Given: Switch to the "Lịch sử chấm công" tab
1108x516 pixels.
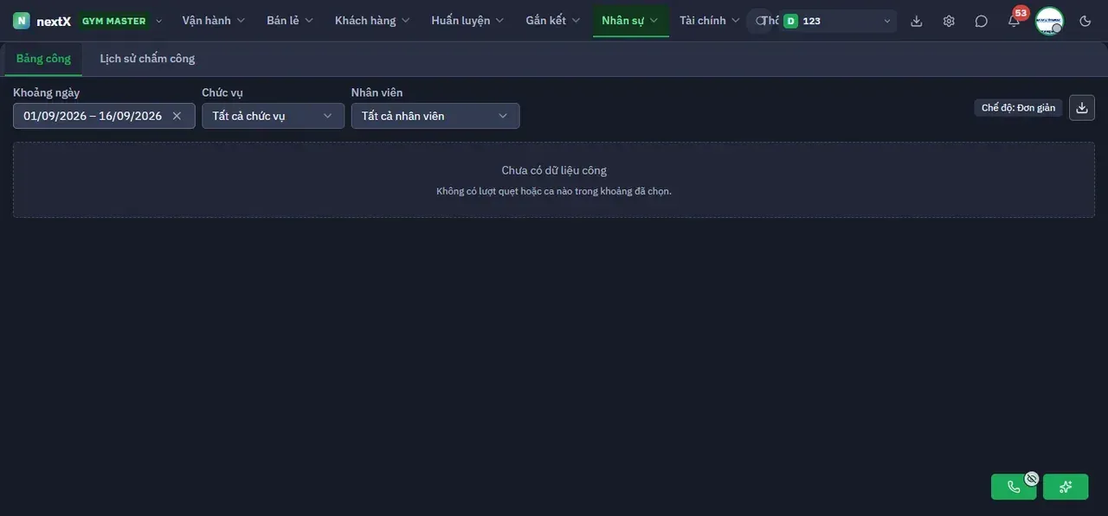Looking at the screenshot, I should point(147,59).
